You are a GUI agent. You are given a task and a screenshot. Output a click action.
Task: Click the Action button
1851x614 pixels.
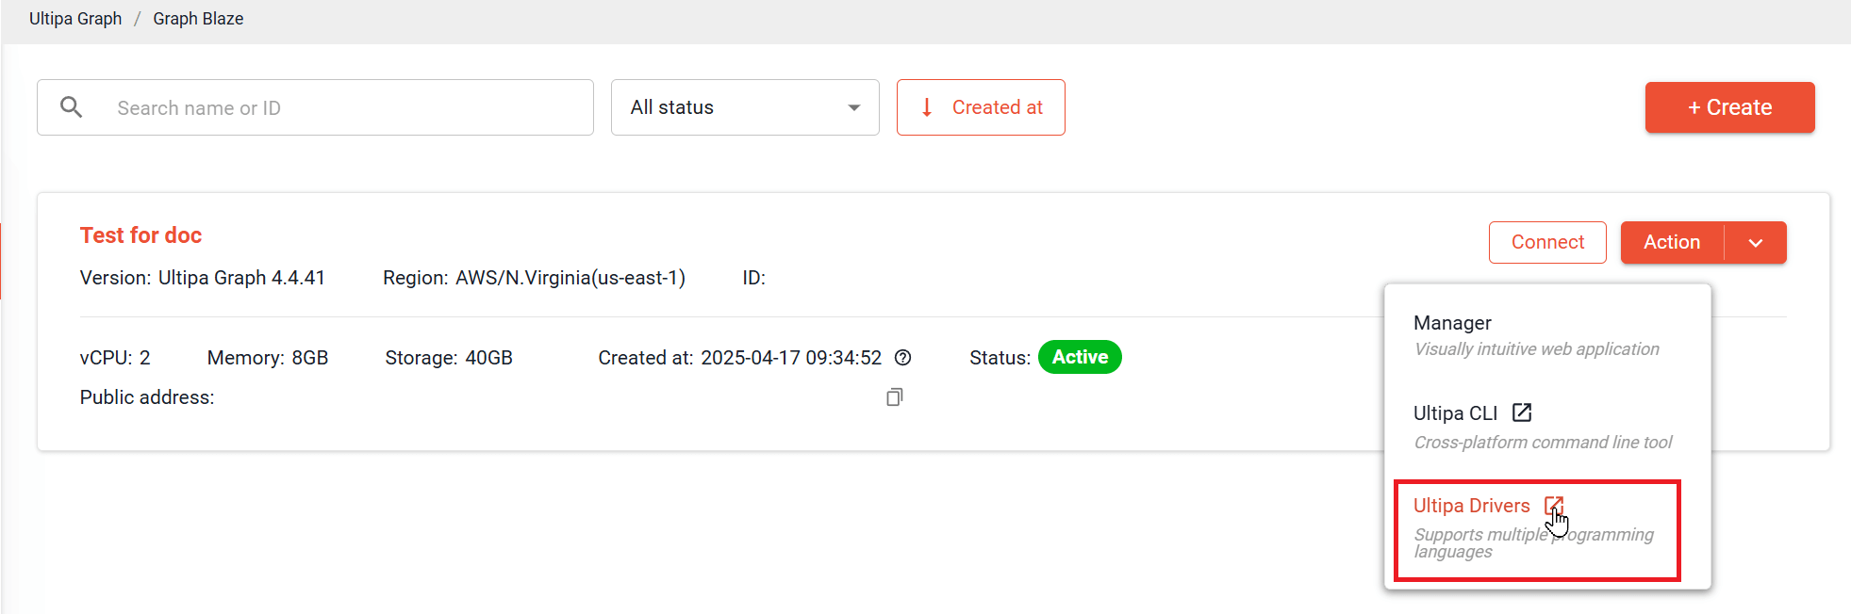coord(1672,243)
